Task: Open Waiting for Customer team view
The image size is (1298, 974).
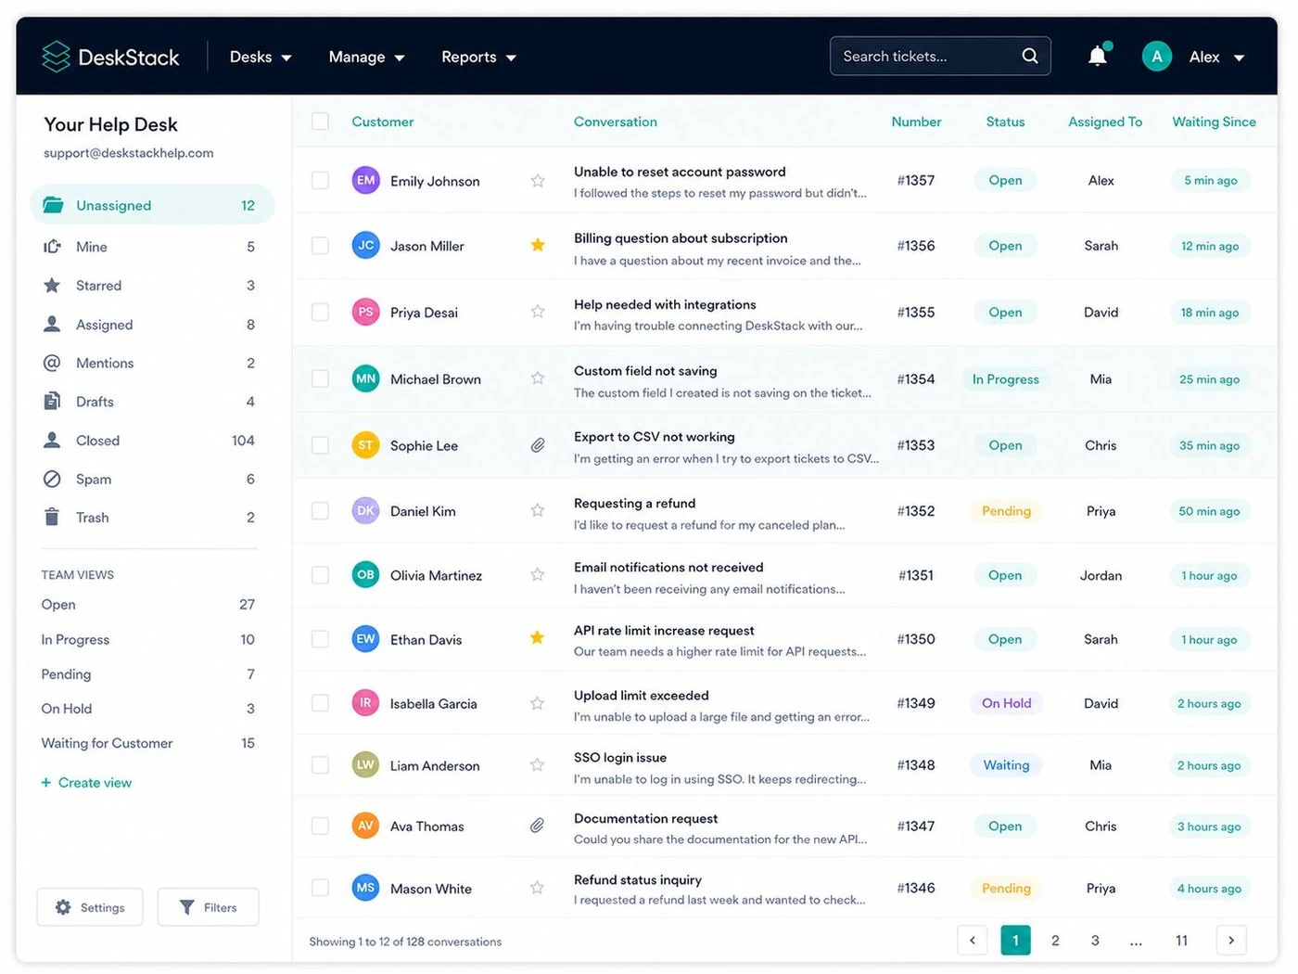Action: [148, 743]
